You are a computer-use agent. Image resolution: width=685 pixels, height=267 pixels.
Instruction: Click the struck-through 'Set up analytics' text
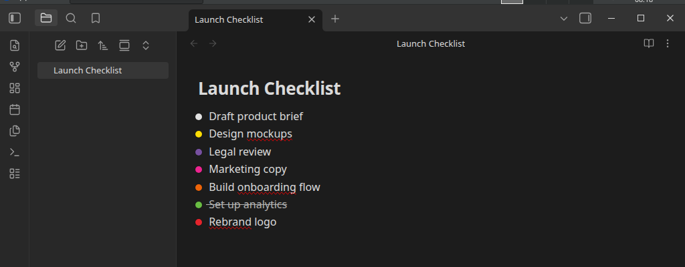[248, 204]
